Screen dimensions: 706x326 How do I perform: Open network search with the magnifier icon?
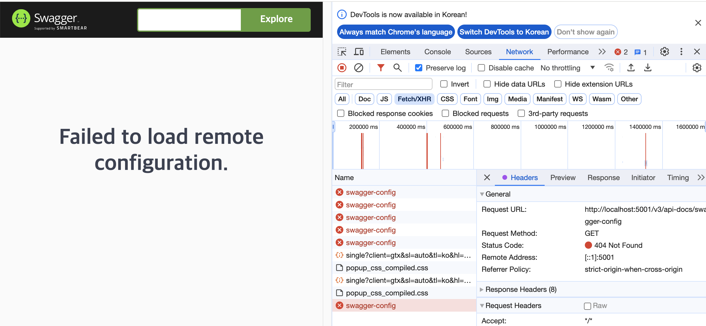click(x=397, y=68)
